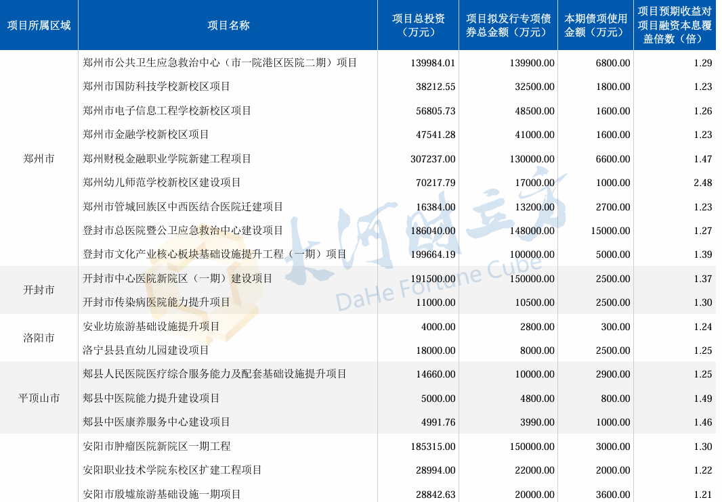Image resolution: width=722 pixels, height=502 pixels.
Task: Select the 本期债项使用金额 column header
Action: coord(595,25)
